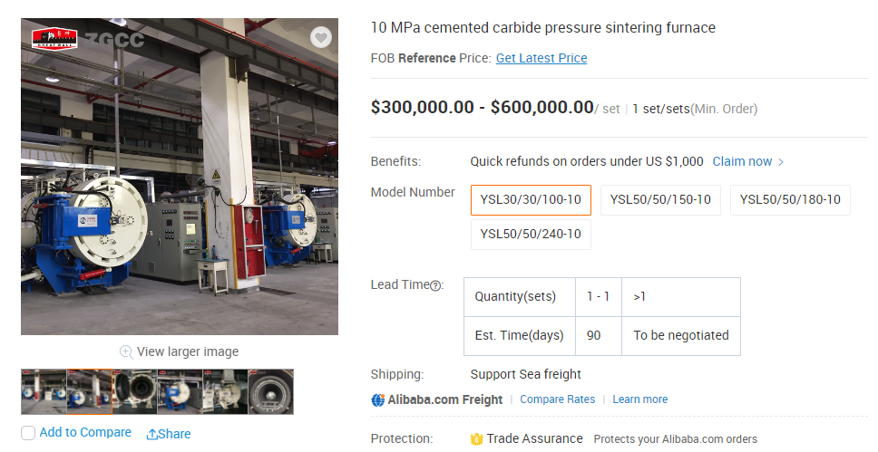Select model number YSL30/30/100-10
Screen dimensions: 878x452
pyautogui.click(x=531, y=199)
